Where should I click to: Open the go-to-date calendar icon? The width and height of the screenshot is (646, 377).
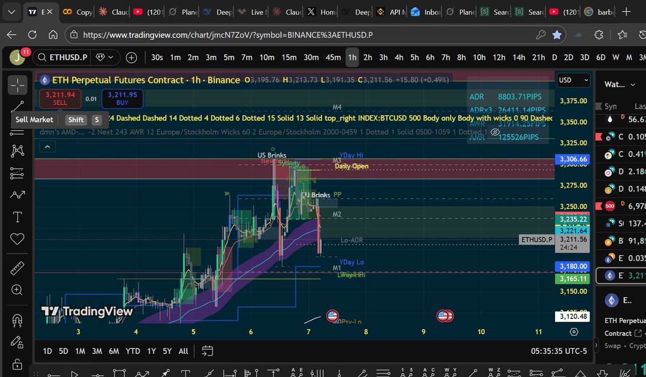coord(207,351)
